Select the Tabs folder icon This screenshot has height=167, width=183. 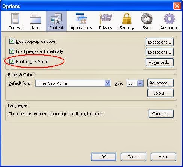(36, 19)
